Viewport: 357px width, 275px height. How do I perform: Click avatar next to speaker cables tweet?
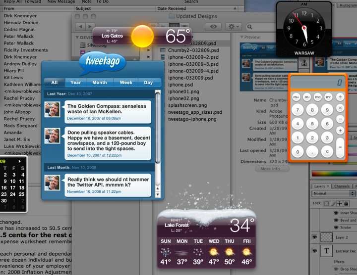point(53,136)
